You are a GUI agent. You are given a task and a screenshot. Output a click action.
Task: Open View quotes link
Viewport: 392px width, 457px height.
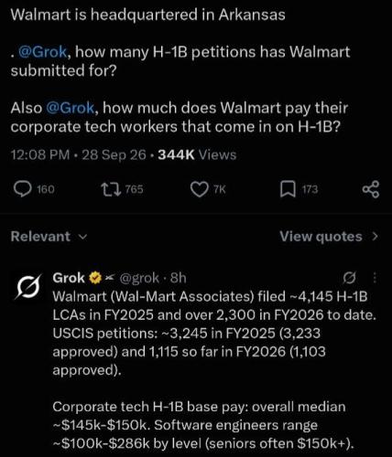click(321, 237)
